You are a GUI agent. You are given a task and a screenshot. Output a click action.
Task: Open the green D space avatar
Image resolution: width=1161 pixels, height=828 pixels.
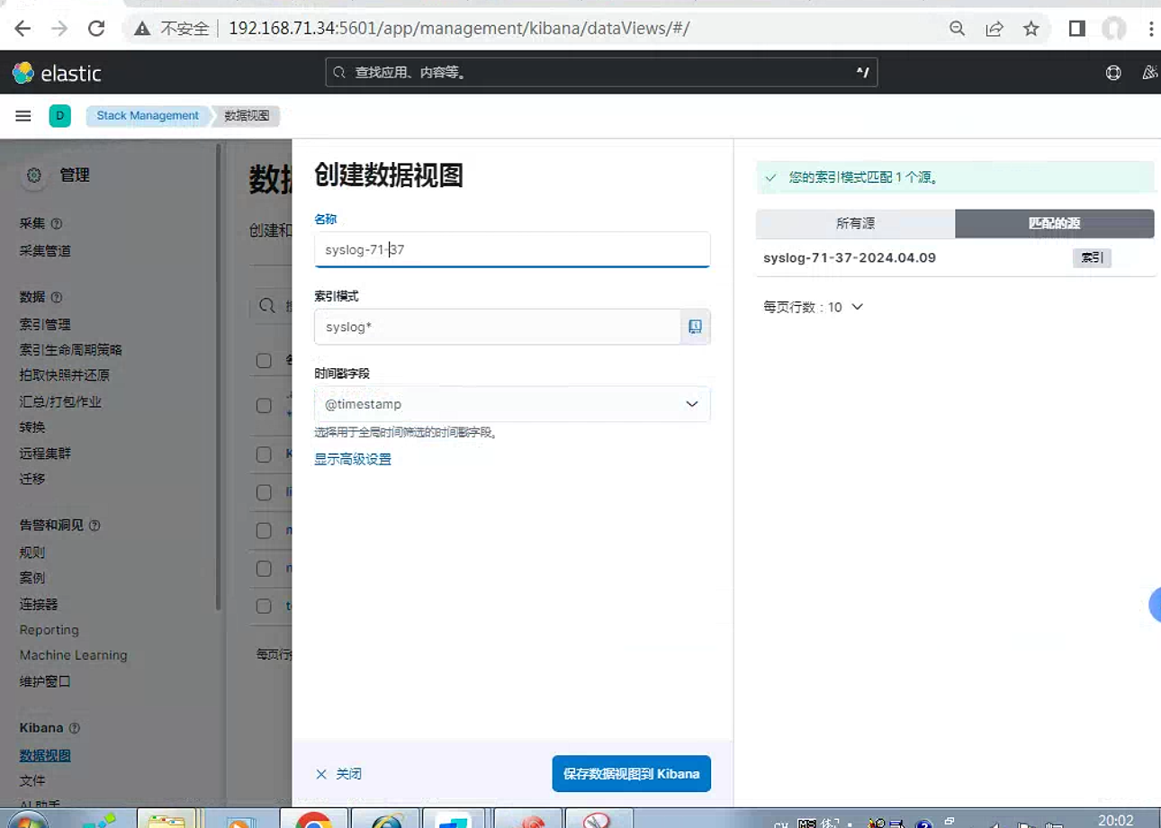click(x=59, y=116)
